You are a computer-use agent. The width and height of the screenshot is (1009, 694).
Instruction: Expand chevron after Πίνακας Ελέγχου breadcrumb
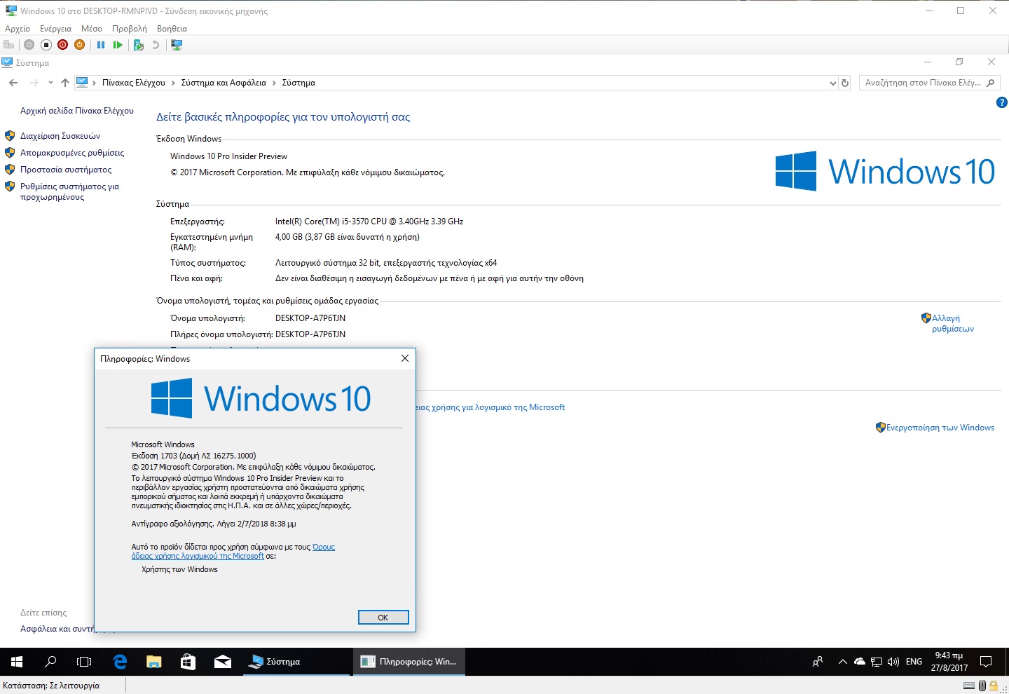pyautogui.click(x=173, y=83)
